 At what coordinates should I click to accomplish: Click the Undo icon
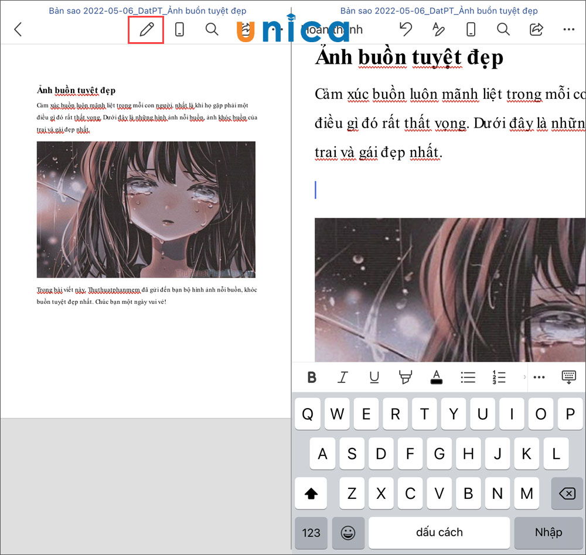point(406,29)
